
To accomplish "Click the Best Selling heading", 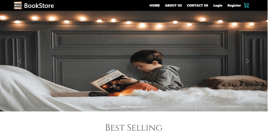I will point(134,128).
